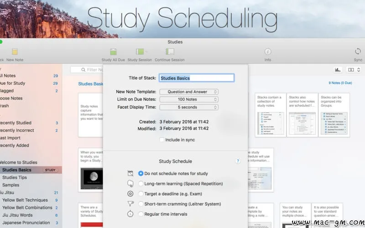Viewport: 365px width, 228px height.
Task: Open the 'Stacks contain a collection' note card
Action: [x=271, y=115]
